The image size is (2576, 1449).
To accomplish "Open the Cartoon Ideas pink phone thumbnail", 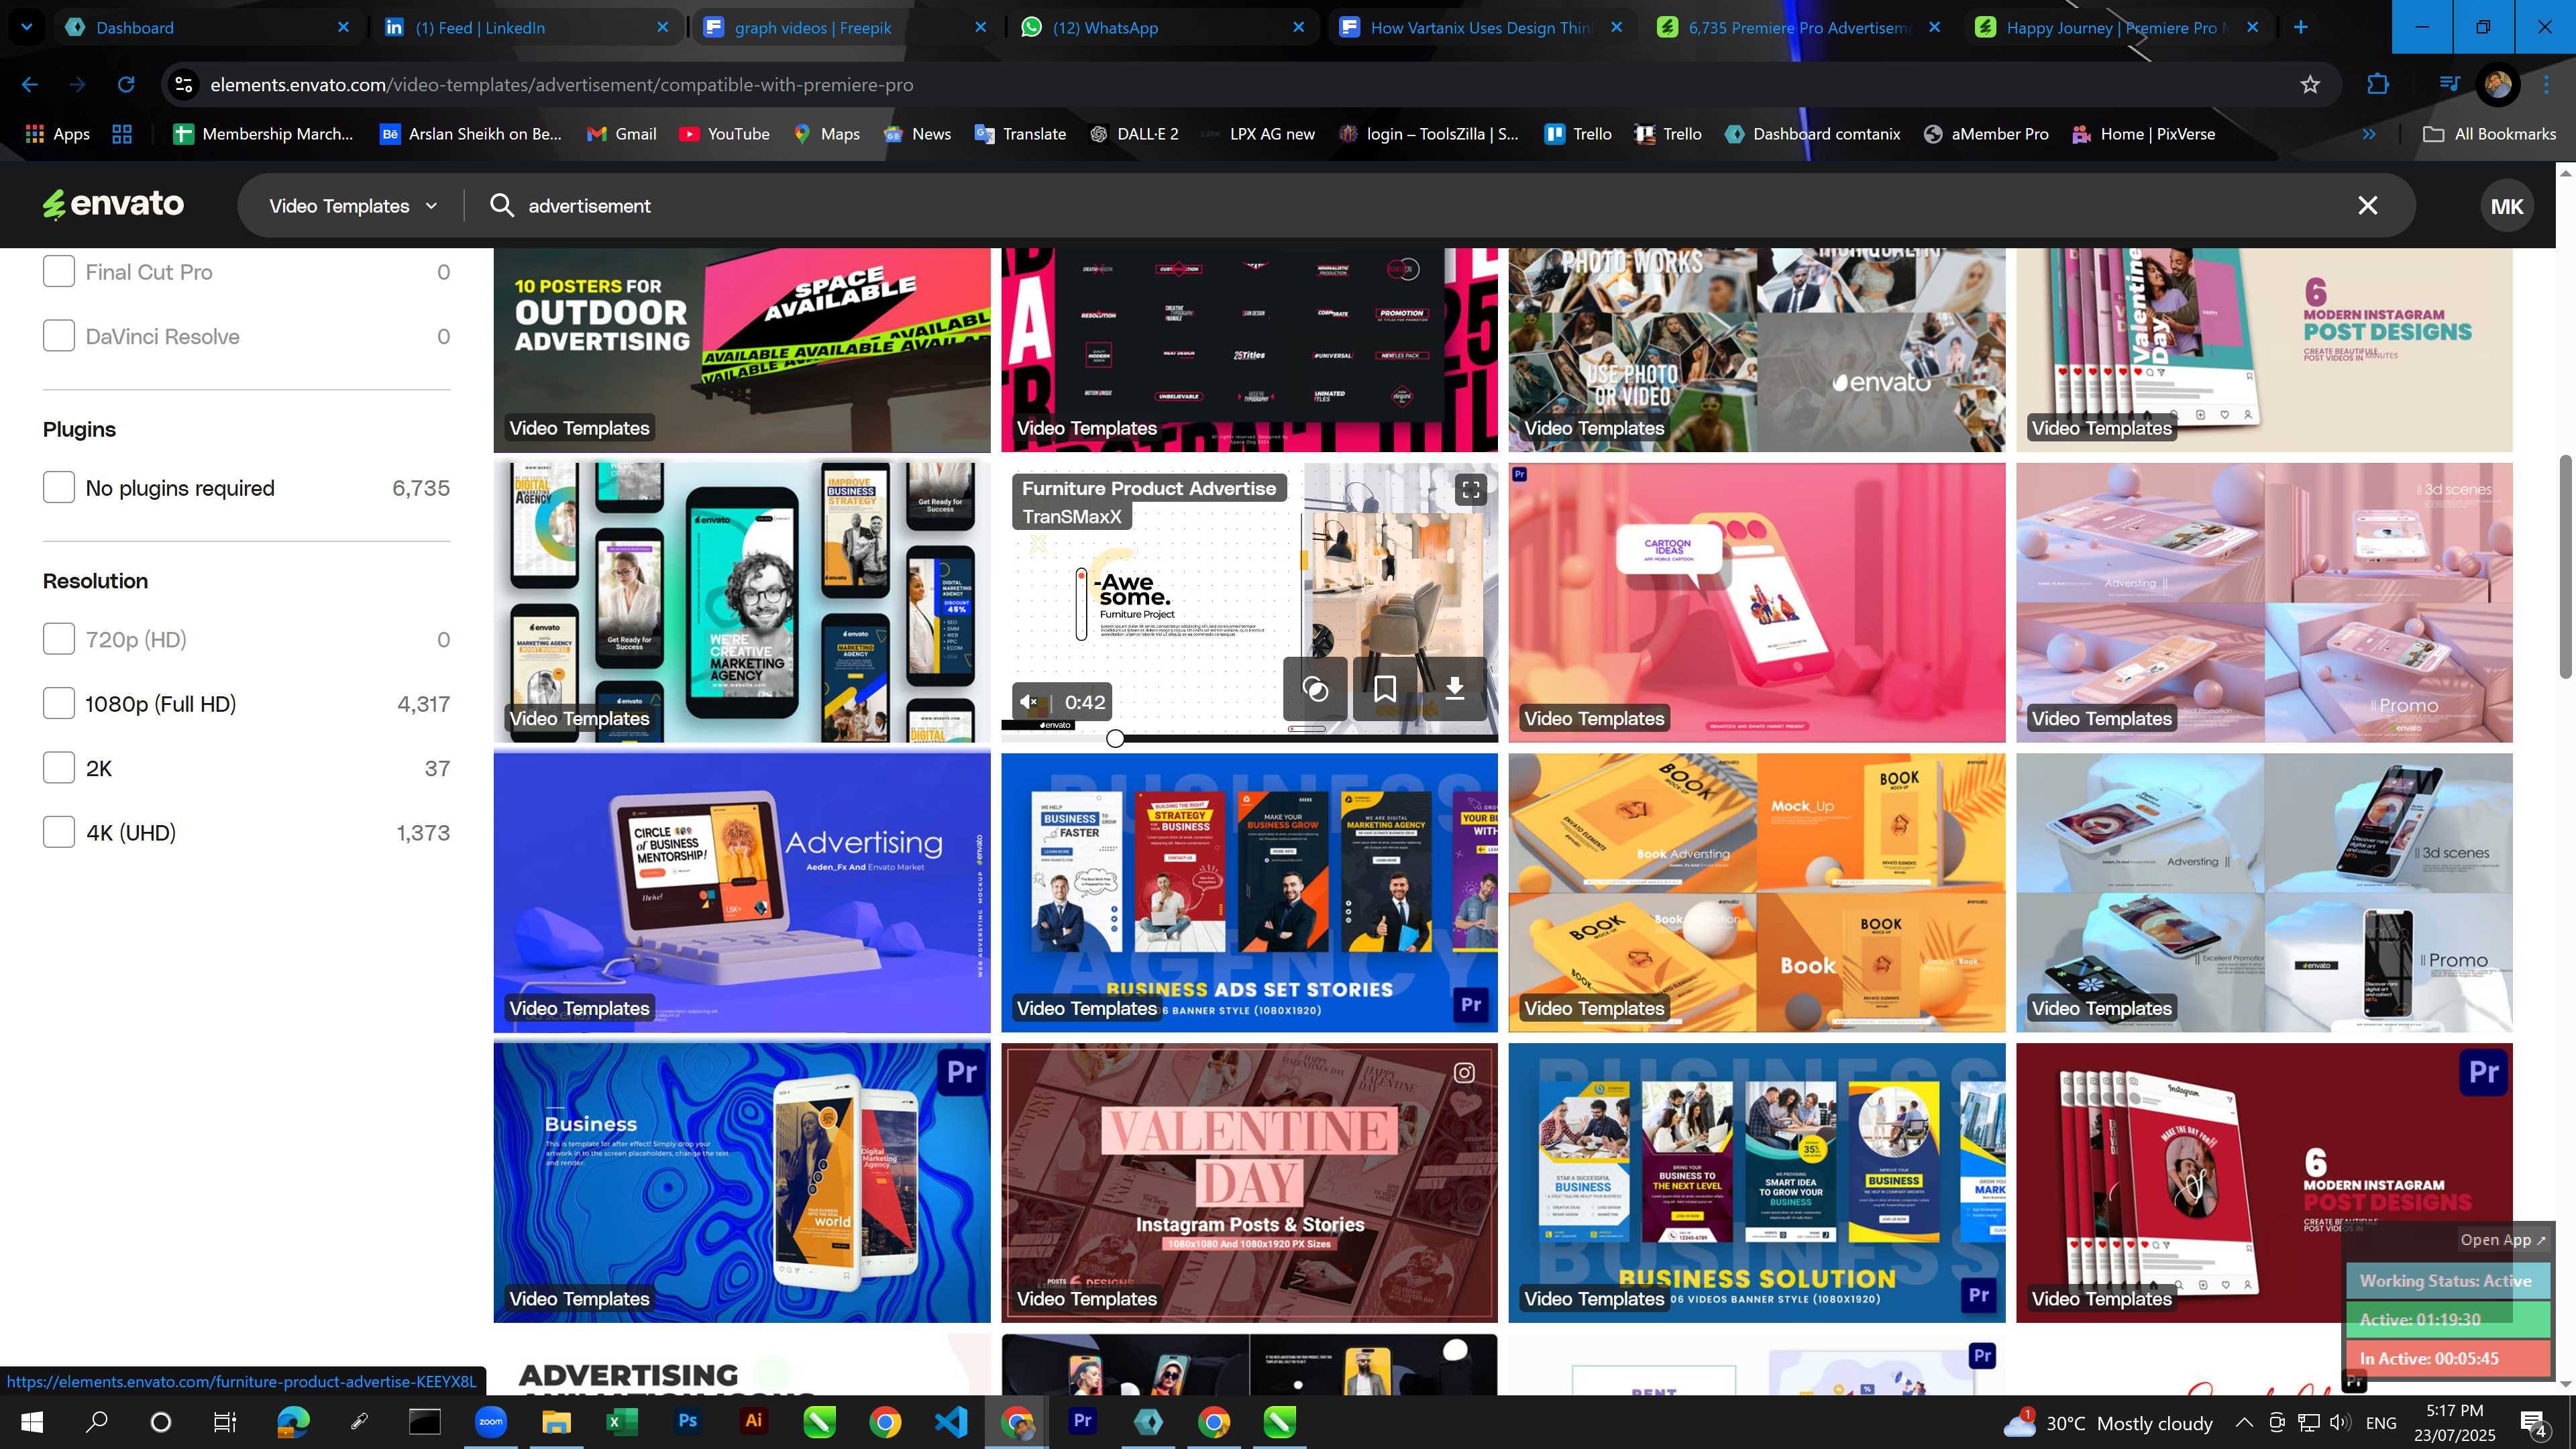I will (x=1756, y=603).
